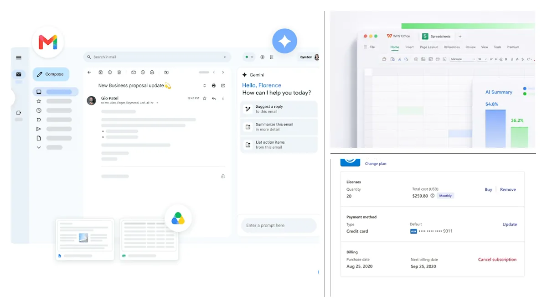Screen dimensions: 547x308
Task: Click the Move to folder toolbar icon
Action: click(166, 72)
